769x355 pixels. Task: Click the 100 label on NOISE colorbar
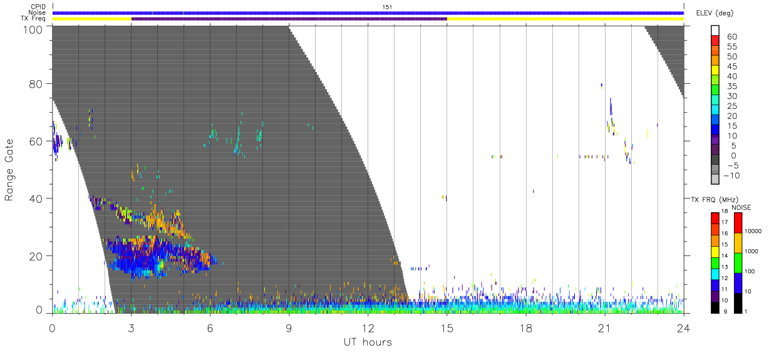750,271
